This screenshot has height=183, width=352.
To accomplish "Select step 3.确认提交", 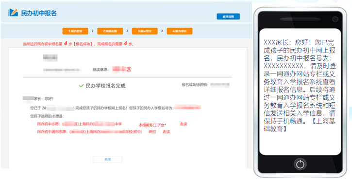I will [145, 31].
